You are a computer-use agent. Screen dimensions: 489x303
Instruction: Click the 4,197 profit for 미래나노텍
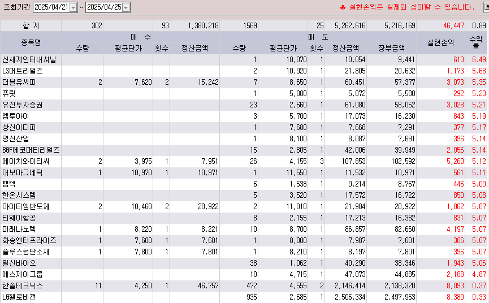click(x=455, y=229)
